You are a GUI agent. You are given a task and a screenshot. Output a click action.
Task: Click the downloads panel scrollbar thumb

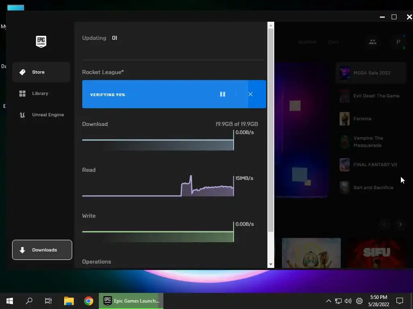pos(271,130)
